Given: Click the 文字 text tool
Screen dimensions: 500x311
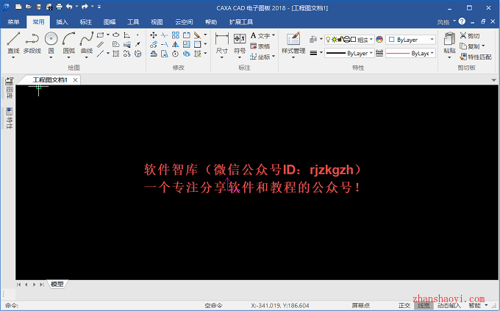Looking at the screenshot, I should click(261, 35).
